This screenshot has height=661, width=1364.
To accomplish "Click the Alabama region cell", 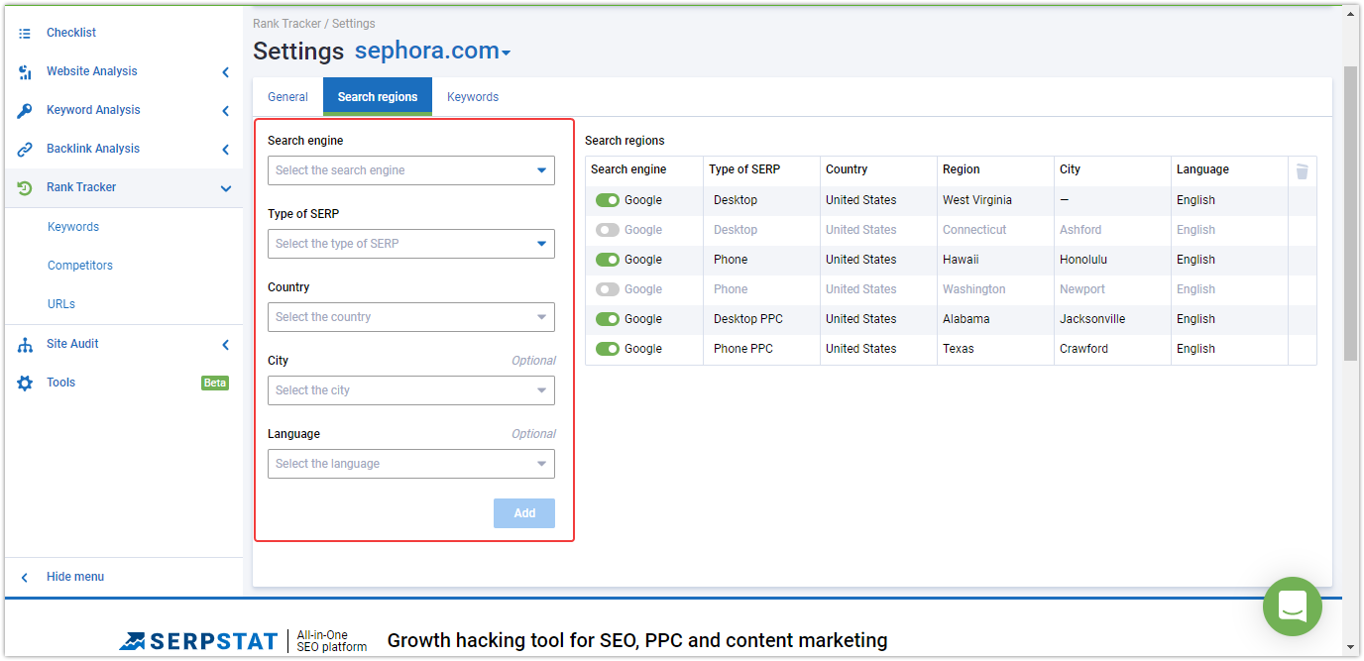I will (x=966, y=319).
